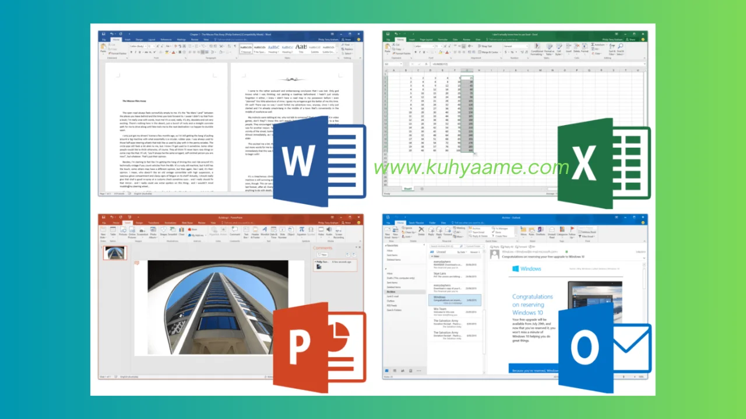The height and width of the screenshot is (419, 746).
Task: Open the References tab in Word
Action: coord(166,40)
